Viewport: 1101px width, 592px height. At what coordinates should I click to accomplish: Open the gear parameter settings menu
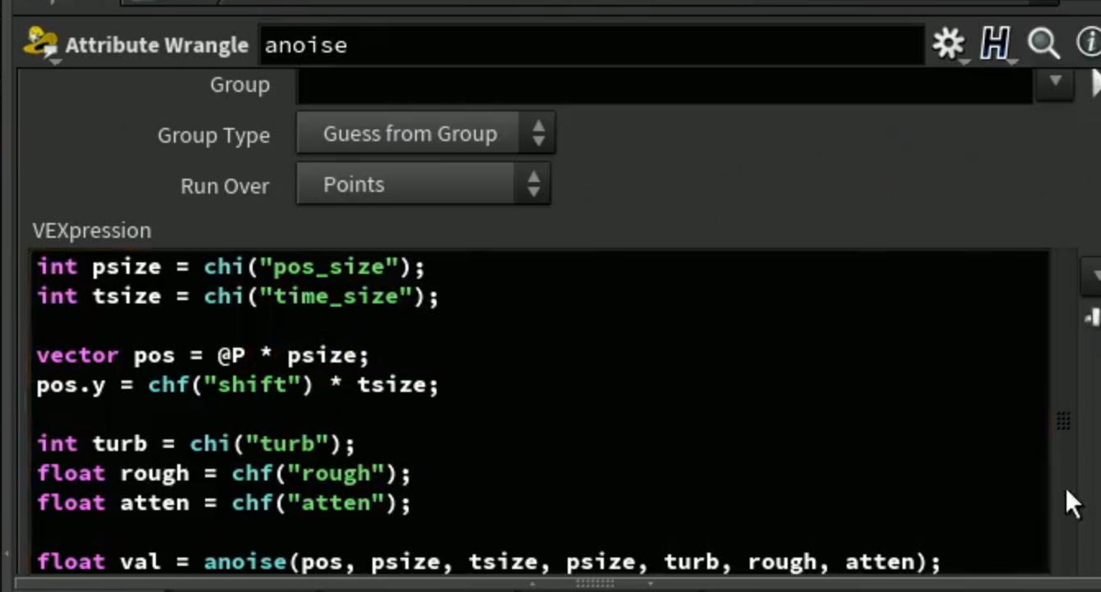pyautogui.click(x=949, y=44)
